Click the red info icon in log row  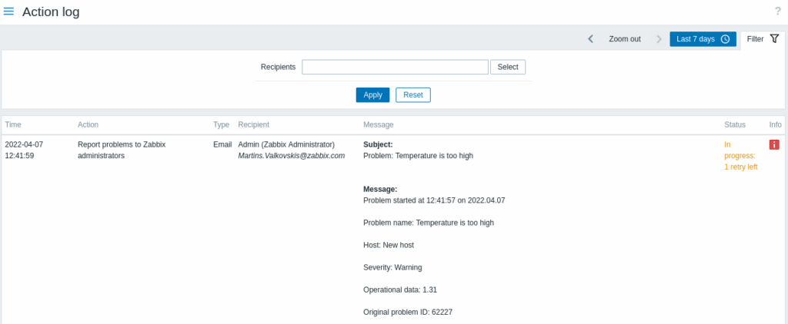774,144
